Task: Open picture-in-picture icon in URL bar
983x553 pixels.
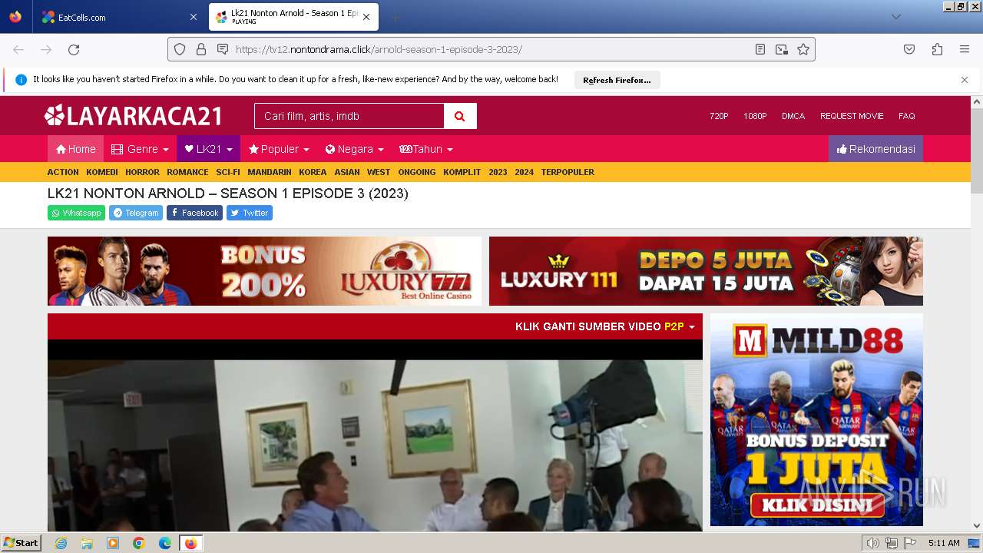Action: (782, 49)
